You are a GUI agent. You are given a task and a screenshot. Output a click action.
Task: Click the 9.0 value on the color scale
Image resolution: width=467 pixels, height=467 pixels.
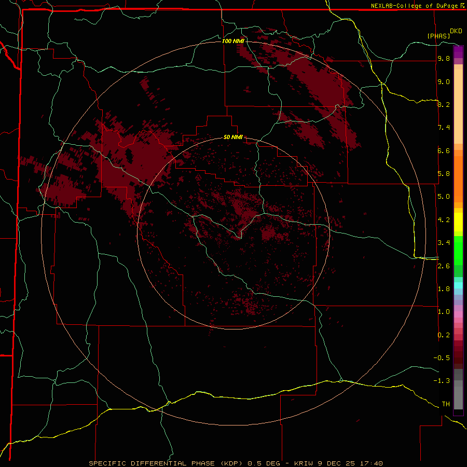(x=444, y=82)
